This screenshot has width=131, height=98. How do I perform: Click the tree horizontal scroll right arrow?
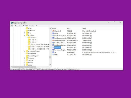[x=48, y=67]
